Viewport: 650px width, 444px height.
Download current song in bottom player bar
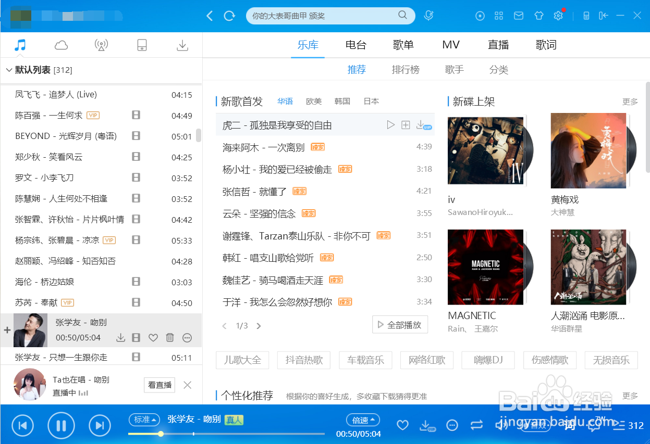coord(427,425)
